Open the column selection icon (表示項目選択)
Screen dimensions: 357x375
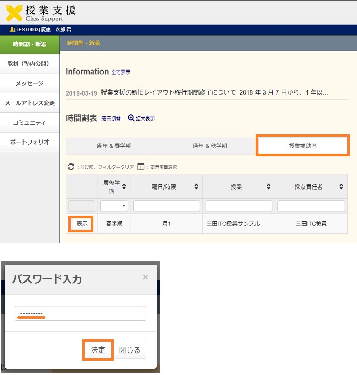tap(141, 167)
